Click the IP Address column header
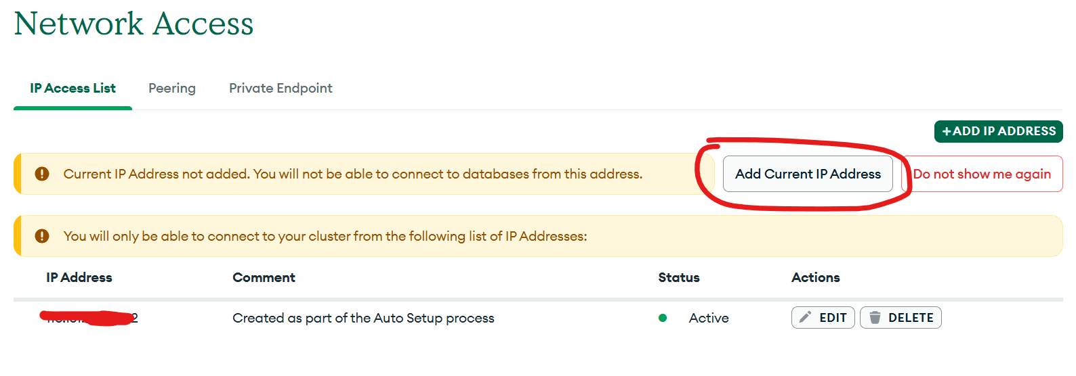Screen dimensions: 1076x376 pos(79,277)
